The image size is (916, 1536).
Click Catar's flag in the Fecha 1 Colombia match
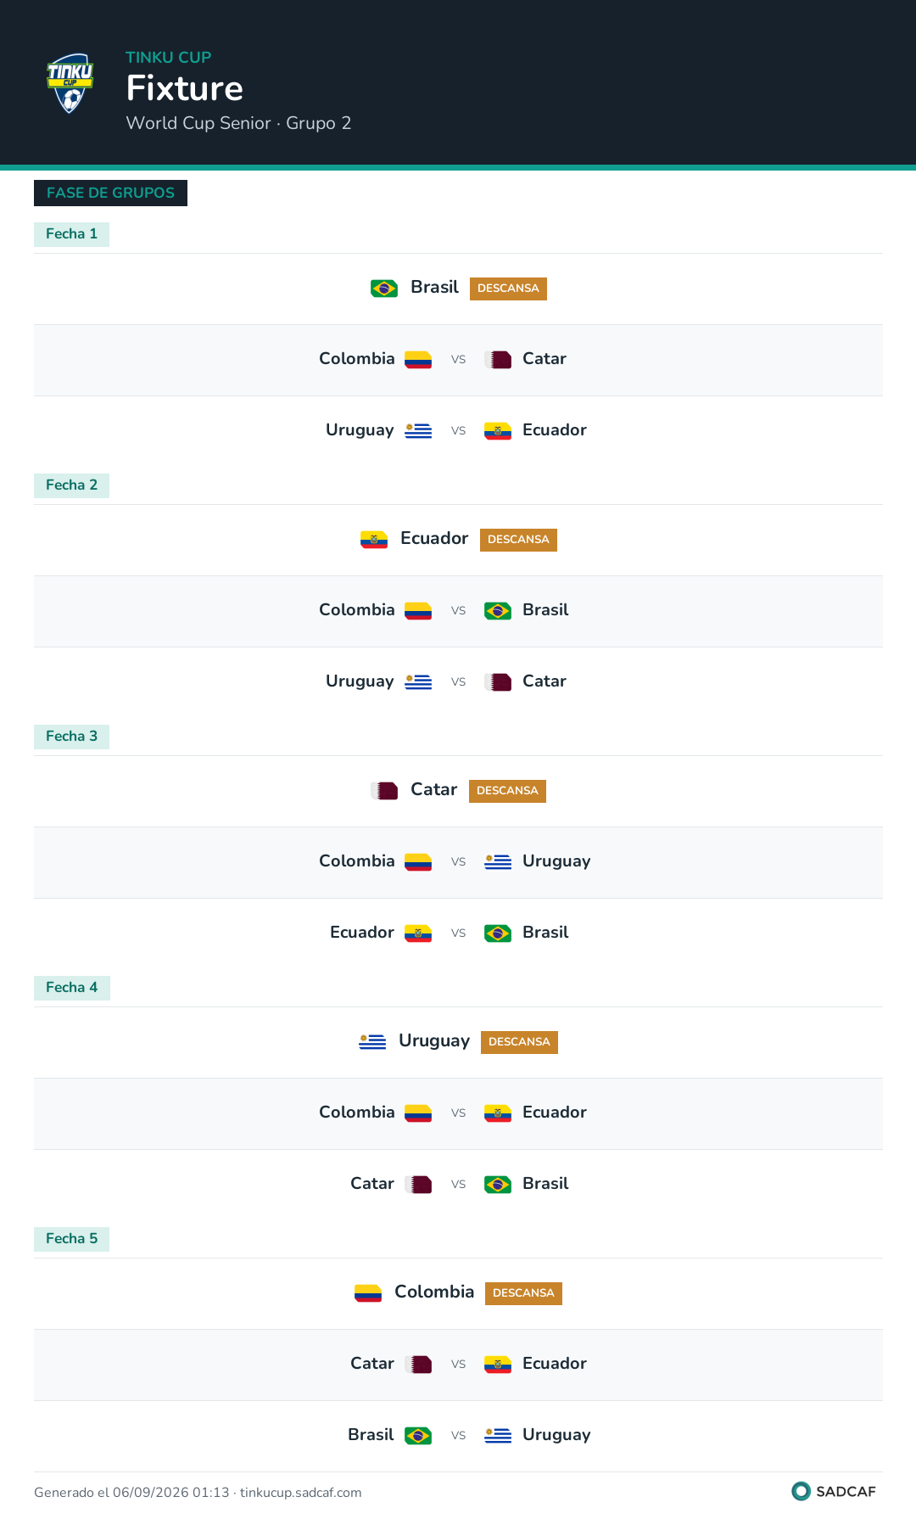pyautogui.click(x=498, y=360)
